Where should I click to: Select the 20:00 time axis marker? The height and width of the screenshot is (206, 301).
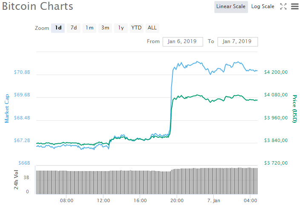[x=177, y=200]
